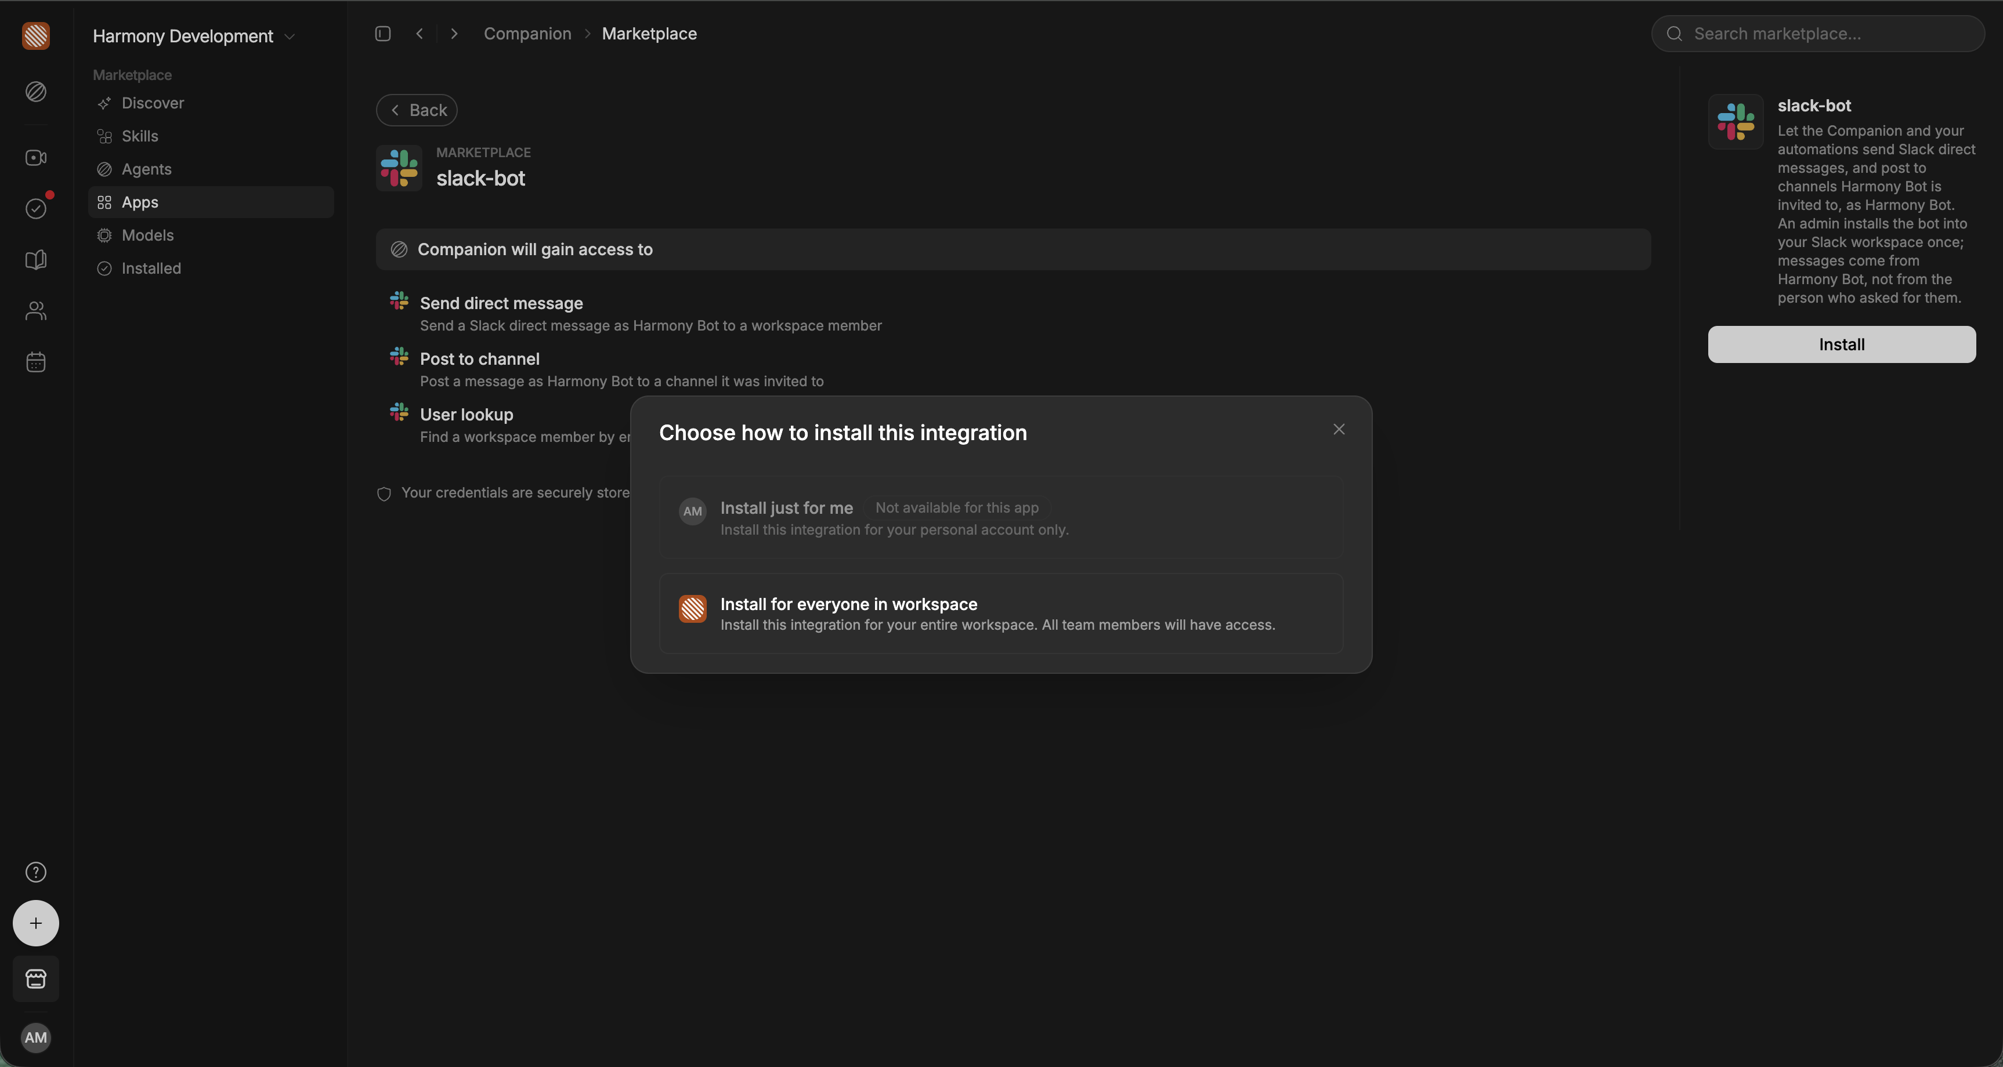Open the tasks checkmark icon with red dot
Viewport: 2003px width, 1067px height.
pyautogui.click(x=36, y=208)
